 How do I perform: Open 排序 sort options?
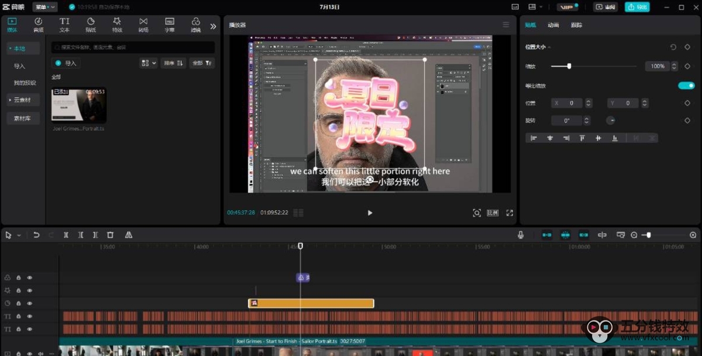click(x=174, y=63)
